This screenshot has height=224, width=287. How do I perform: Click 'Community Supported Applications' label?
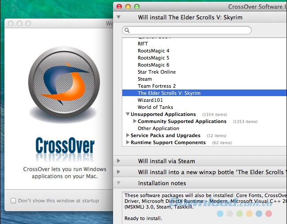(x=182, y=121)
